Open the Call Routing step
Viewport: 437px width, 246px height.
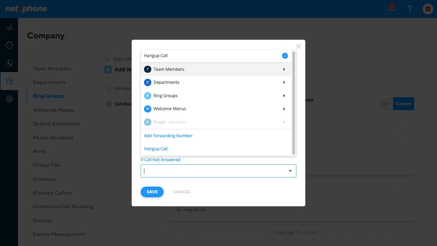(x=119, y=104)
